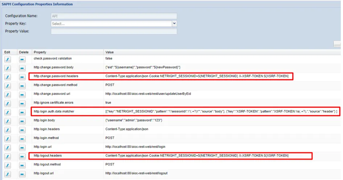Select the http.login.auth.data.matcher property name
The width and height of the screenshot is (343, 180).
(x=54, y=112)
